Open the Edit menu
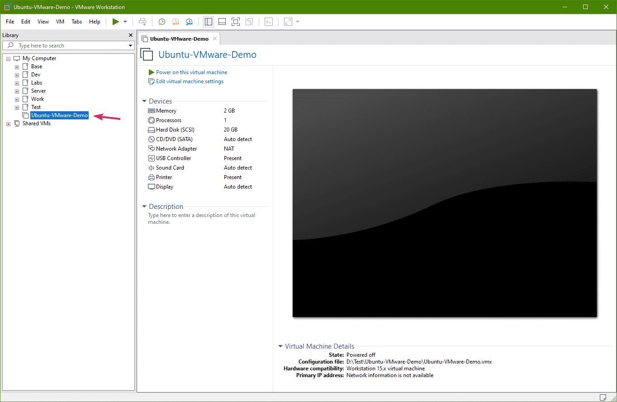 (26, 22)
